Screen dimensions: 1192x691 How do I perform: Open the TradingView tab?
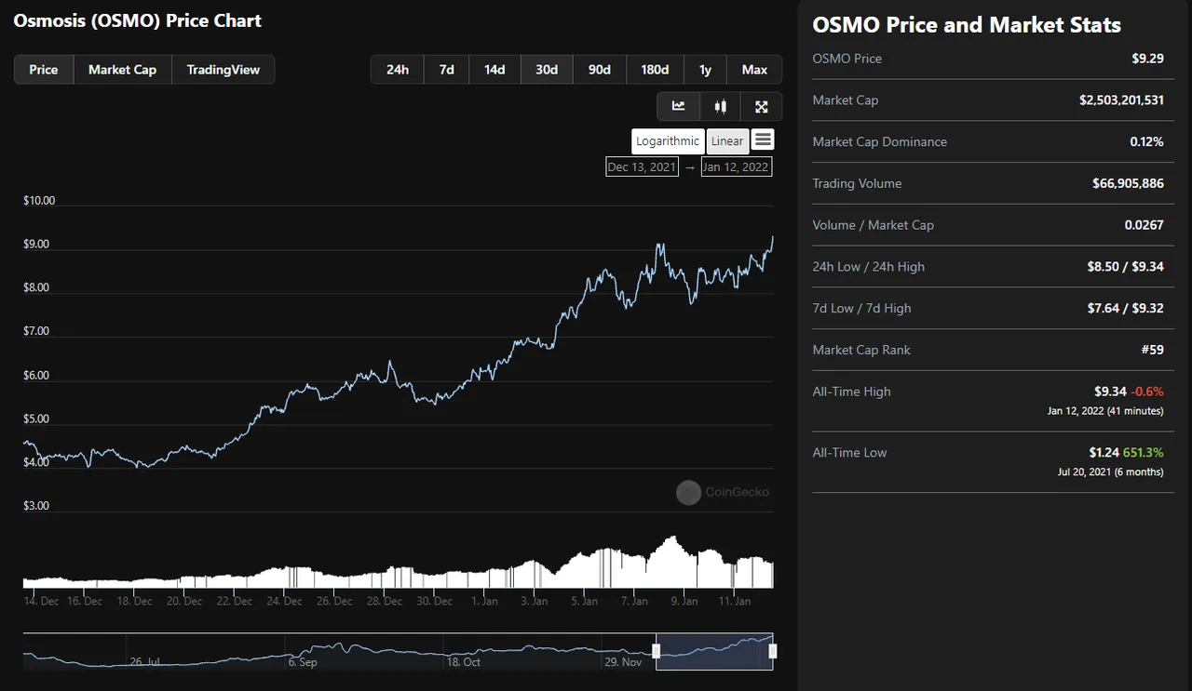point(223,70)
